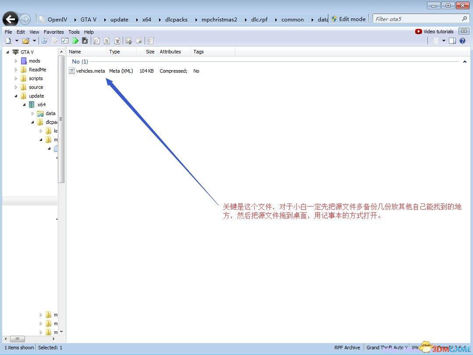The width and height of the screenshot is (473, 355).
Task: Click the magnifier in the filter box
Action: point(464,19)
